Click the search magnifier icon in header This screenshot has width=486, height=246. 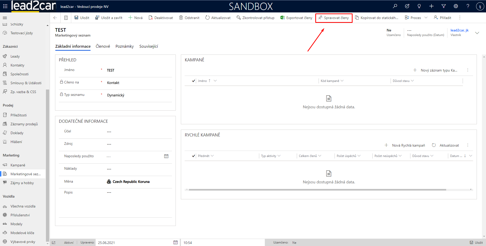[395, 6]
